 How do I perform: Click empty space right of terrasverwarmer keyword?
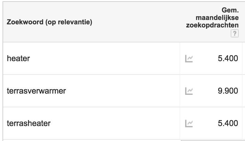(x=123, y=91)
